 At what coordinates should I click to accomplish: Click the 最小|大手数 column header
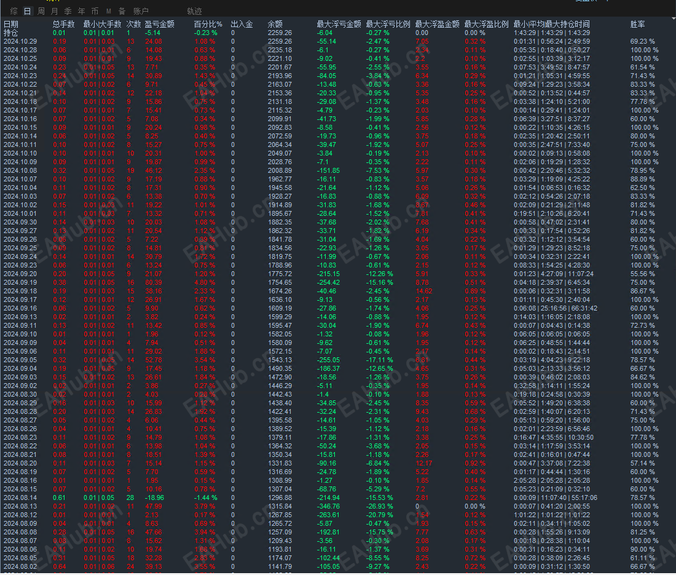click(x=102, y=24)
